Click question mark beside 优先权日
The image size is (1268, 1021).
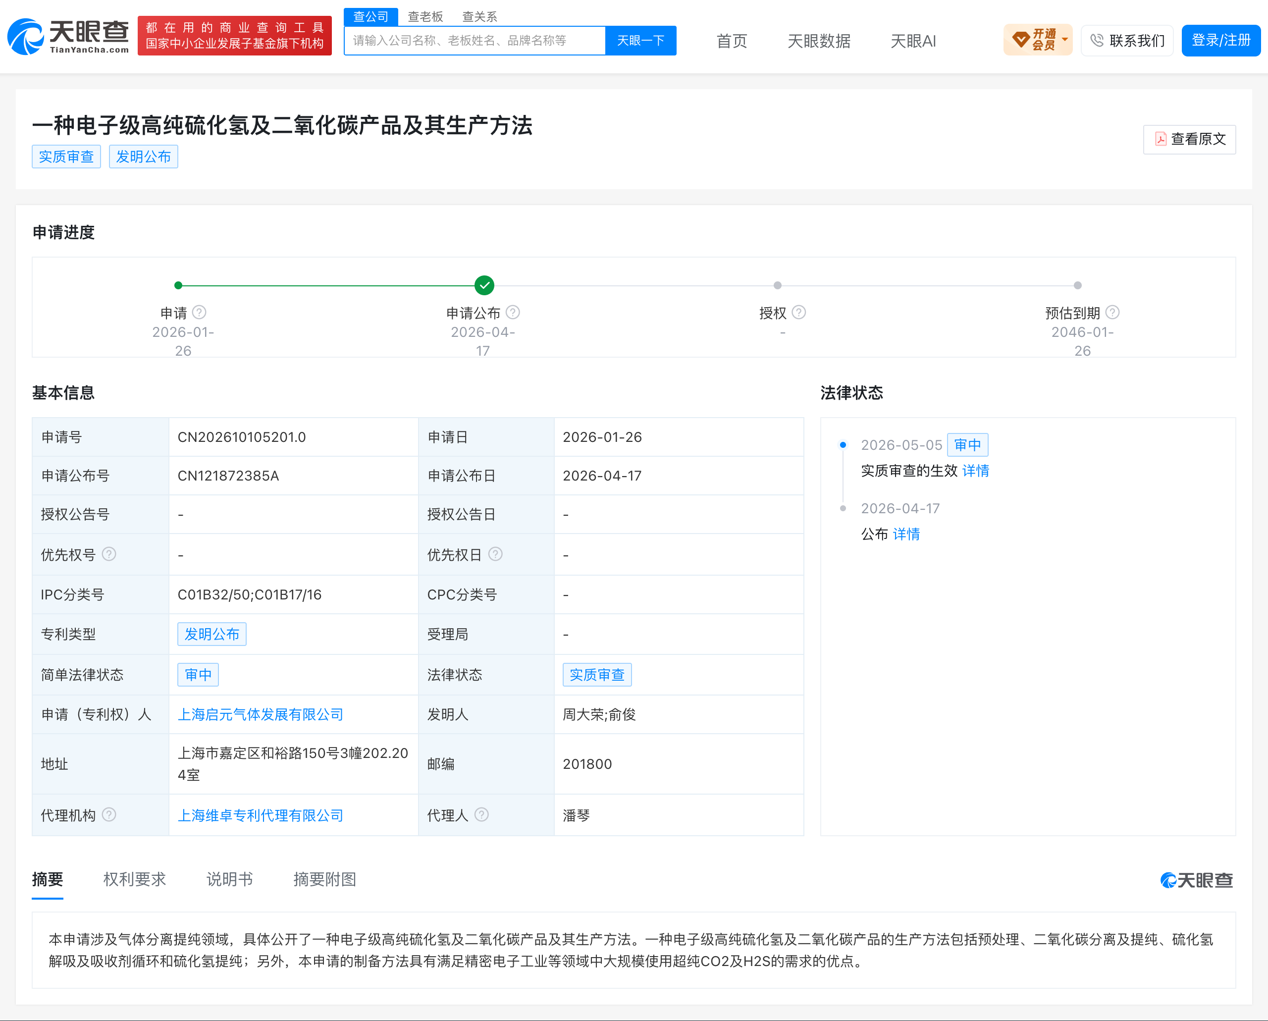(x=495, y=554)
